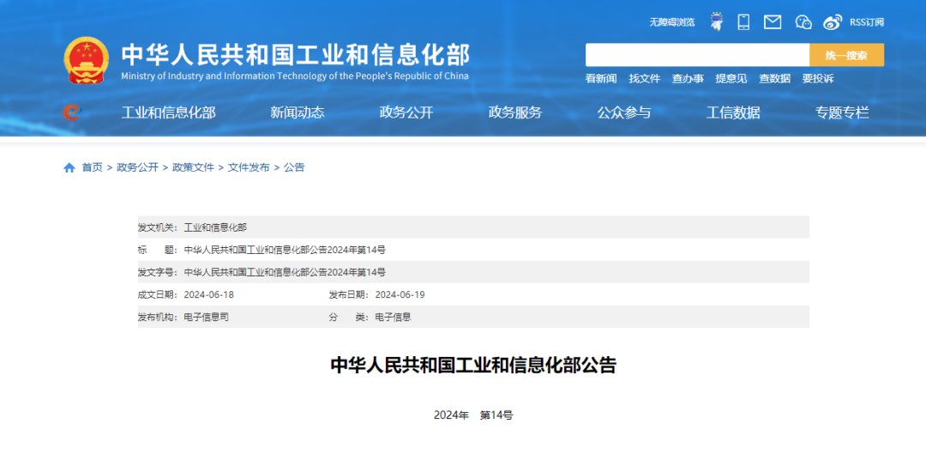Image resolution: width=926 pixels, height=454 pixels.
Task: Click the national emblem logo
Action: tap(87, 60)
